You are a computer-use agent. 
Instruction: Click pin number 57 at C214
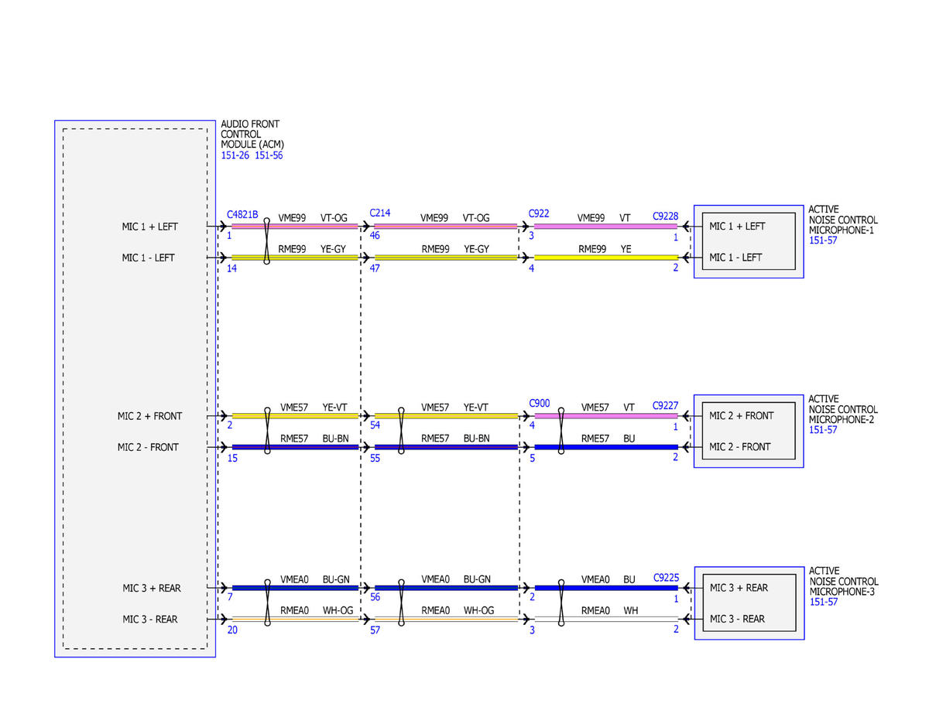[375, 630]
